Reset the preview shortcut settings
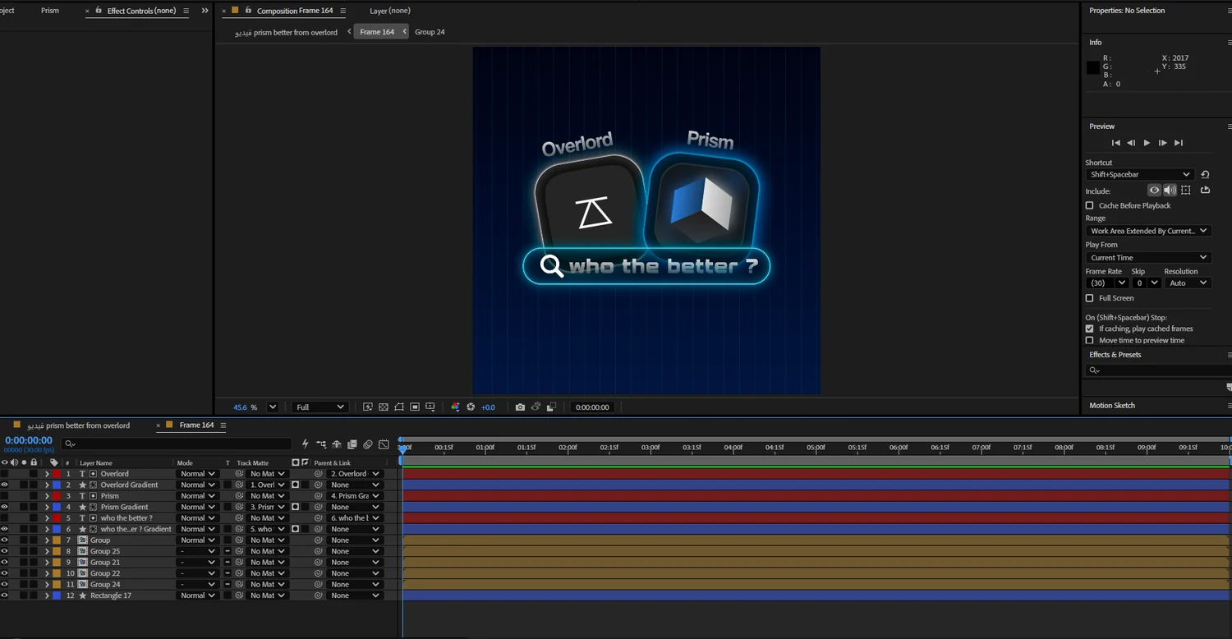The width and height of the screenshot is (1232, 639). 1205,174
